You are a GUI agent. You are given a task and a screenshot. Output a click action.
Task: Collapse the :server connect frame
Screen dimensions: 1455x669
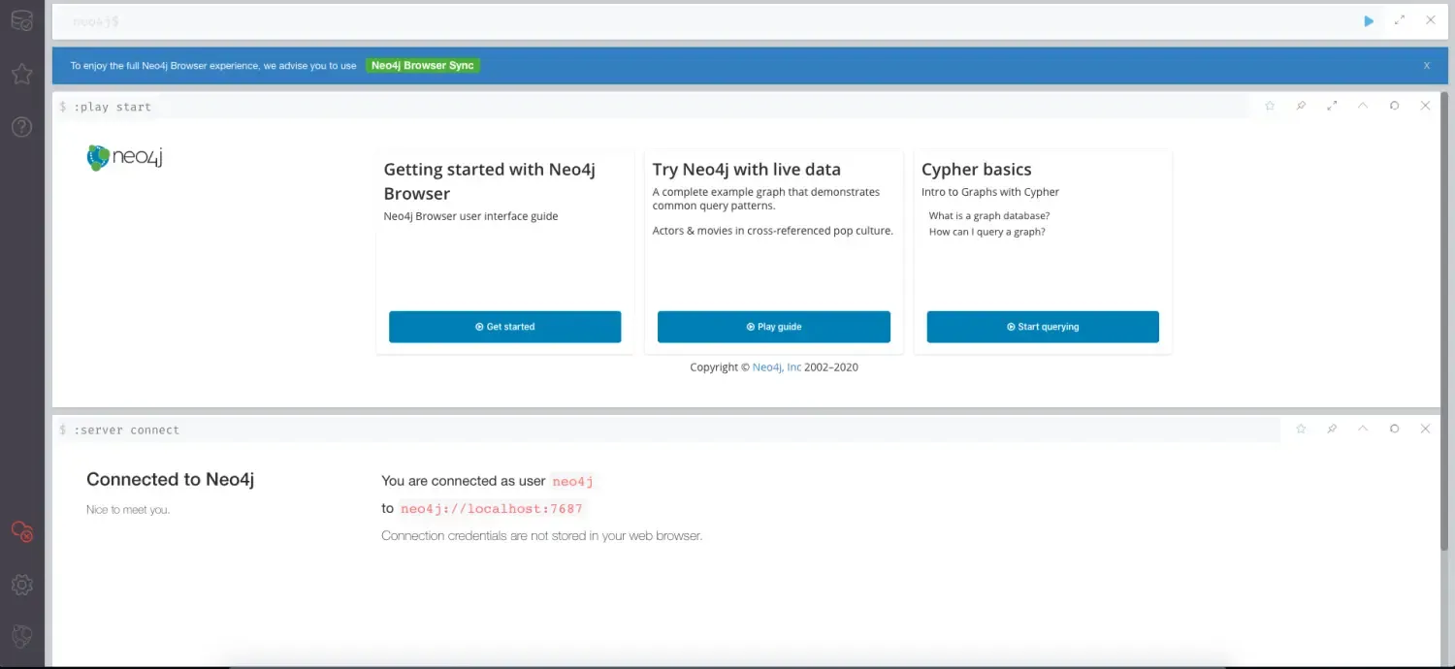point(1363,428)
